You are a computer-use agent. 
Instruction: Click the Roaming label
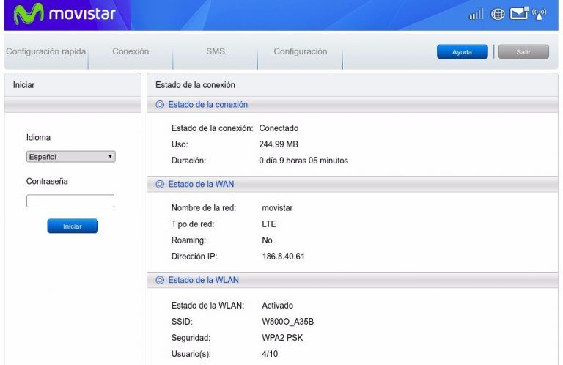pyautogui.click(x=188, y=240)
